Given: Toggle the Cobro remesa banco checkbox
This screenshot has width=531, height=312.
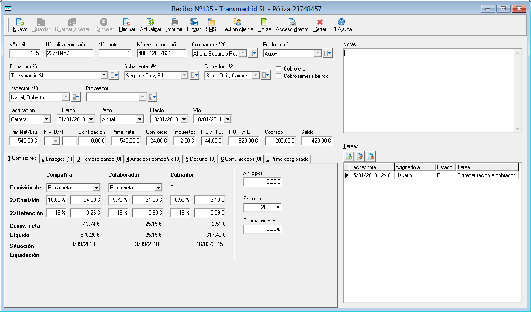Looking at the screenshot, I should point(279,76).
